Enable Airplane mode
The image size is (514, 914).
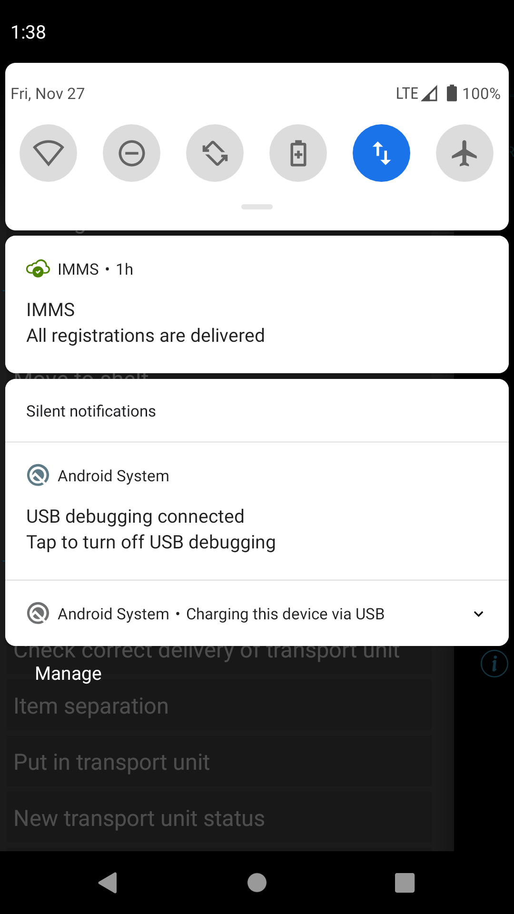click(x=465, y=153)
